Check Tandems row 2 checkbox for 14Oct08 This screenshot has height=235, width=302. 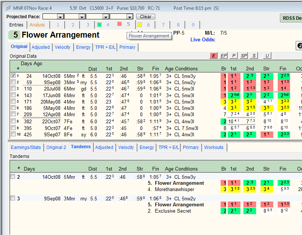(13, 177)
